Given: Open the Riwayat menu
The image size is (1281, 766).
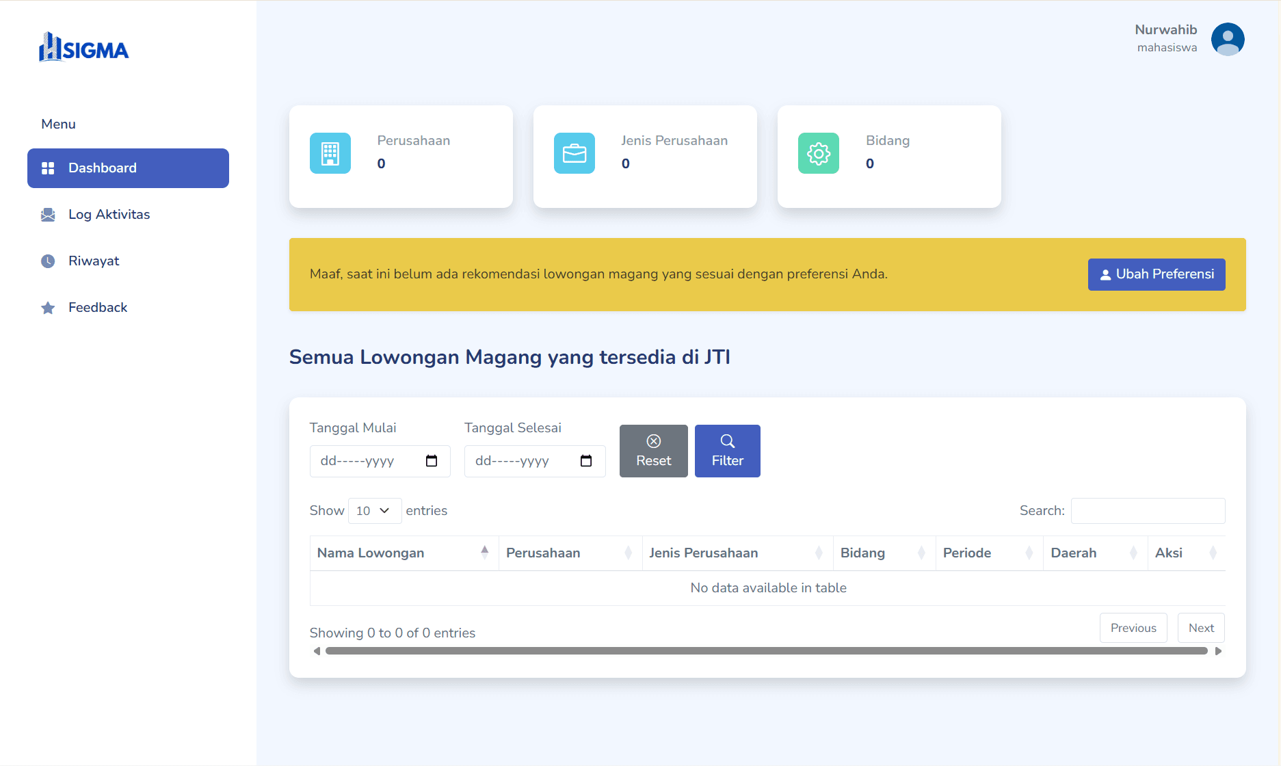Looking at the screenshot, I should pyautogui.click(x=128, y=261).
